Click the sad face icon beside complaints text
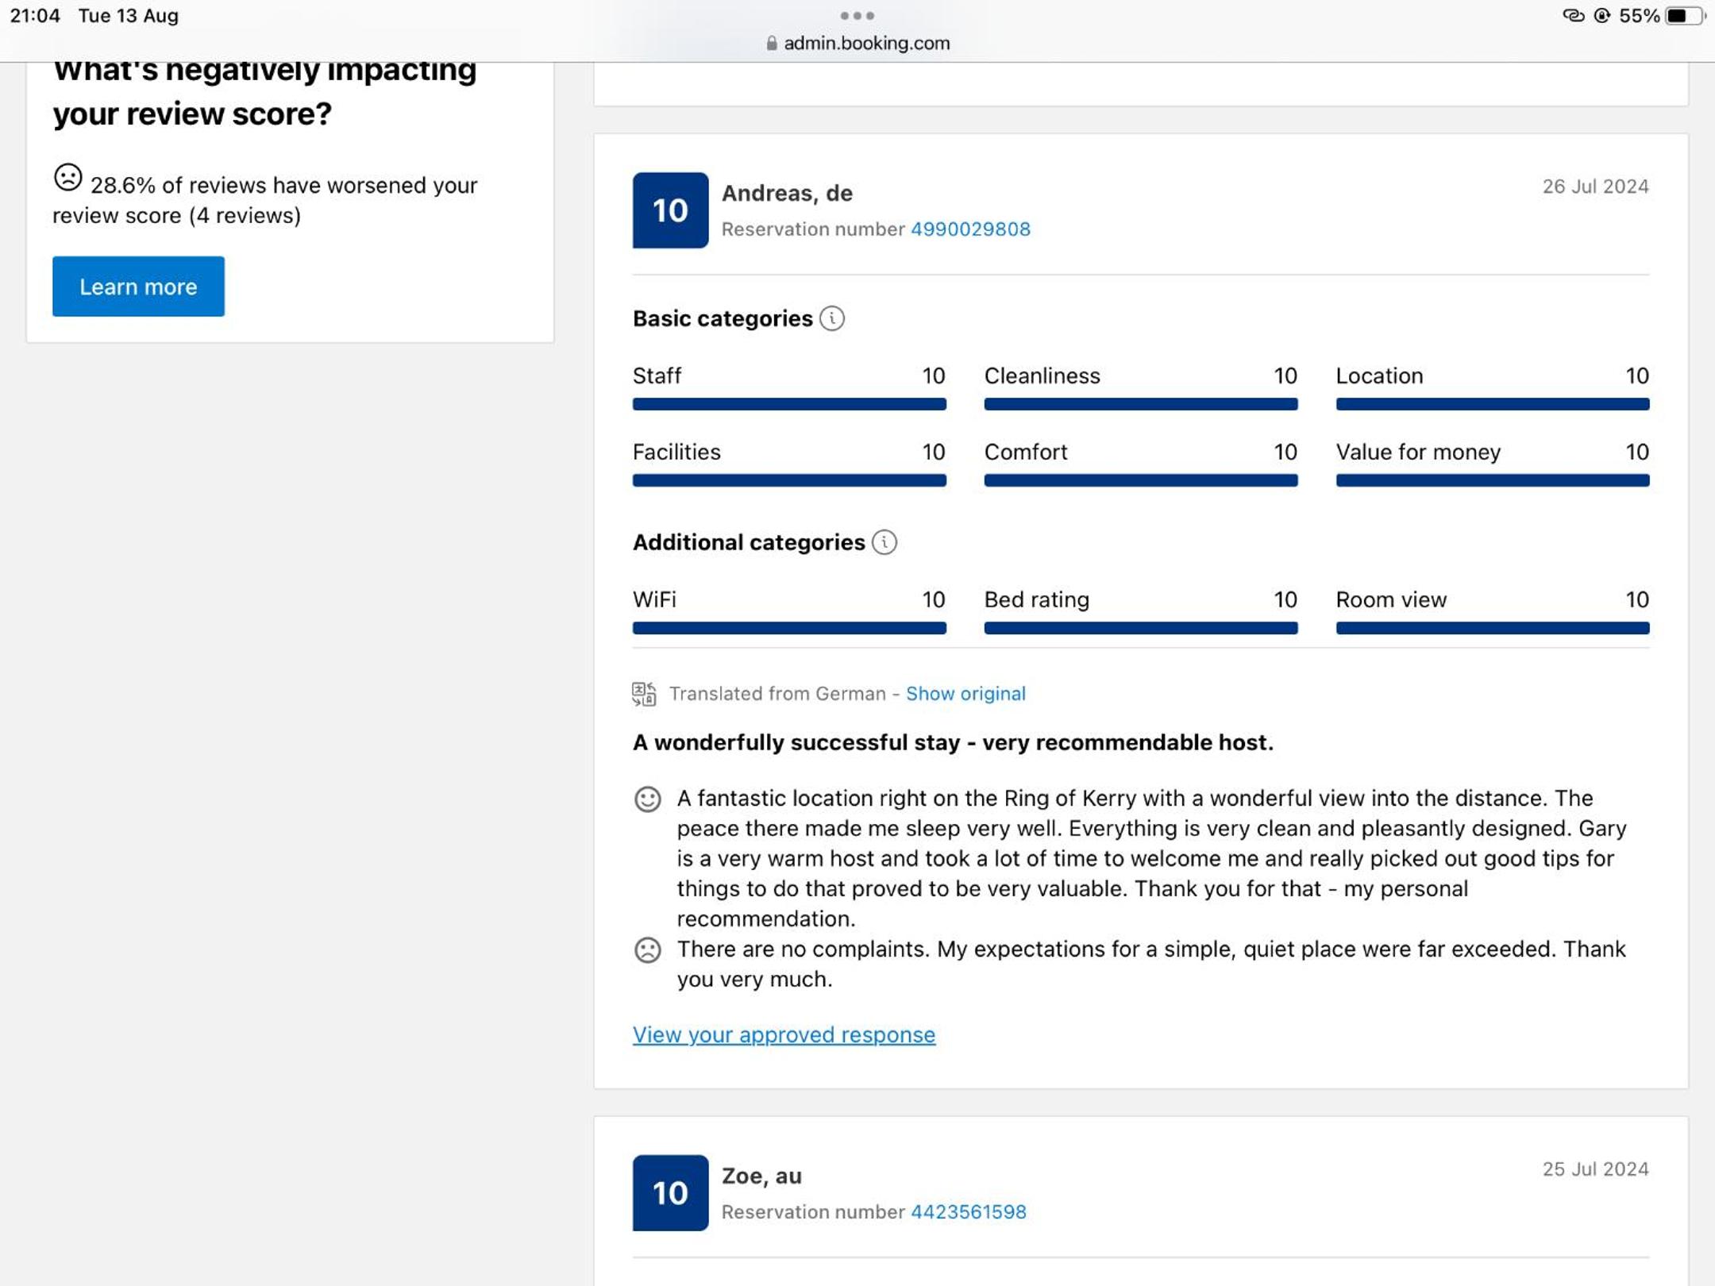The image size is (1715, 1286). click(x=648, y=949)
